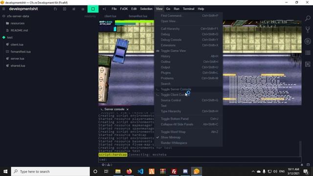Open Visual Studio Code from taskbar
Screen dimensions: 313x176
tap(140, 172)
